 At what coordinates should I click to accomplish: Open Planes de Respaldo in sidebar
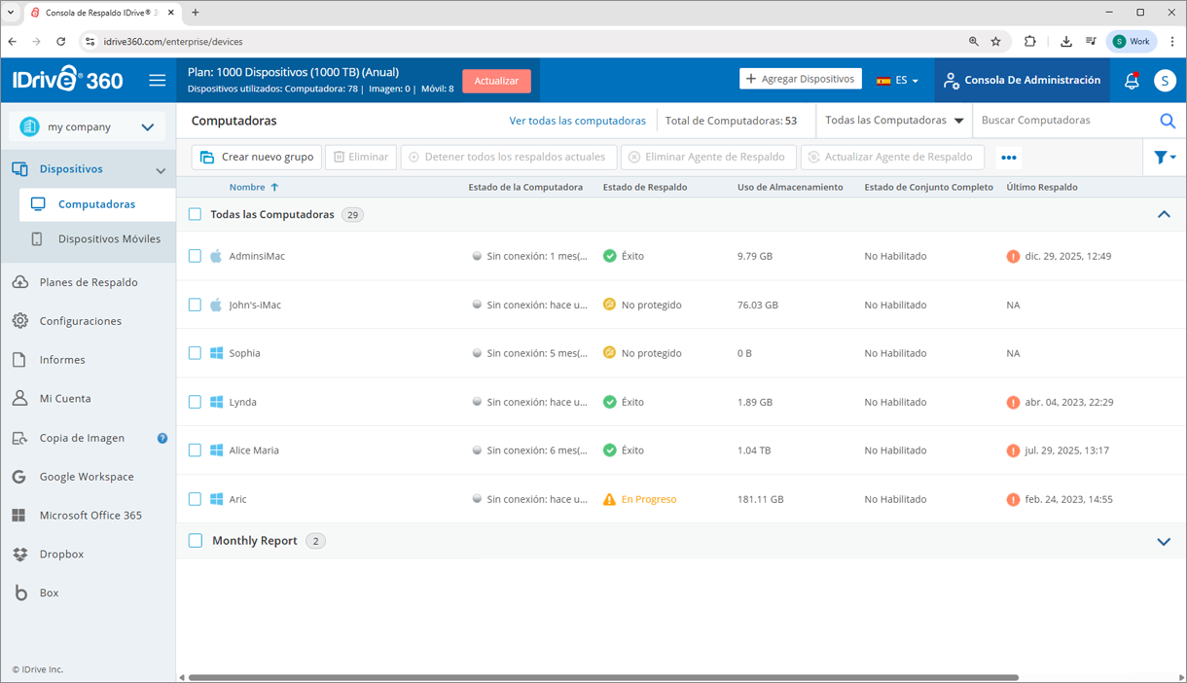point(88,282)
